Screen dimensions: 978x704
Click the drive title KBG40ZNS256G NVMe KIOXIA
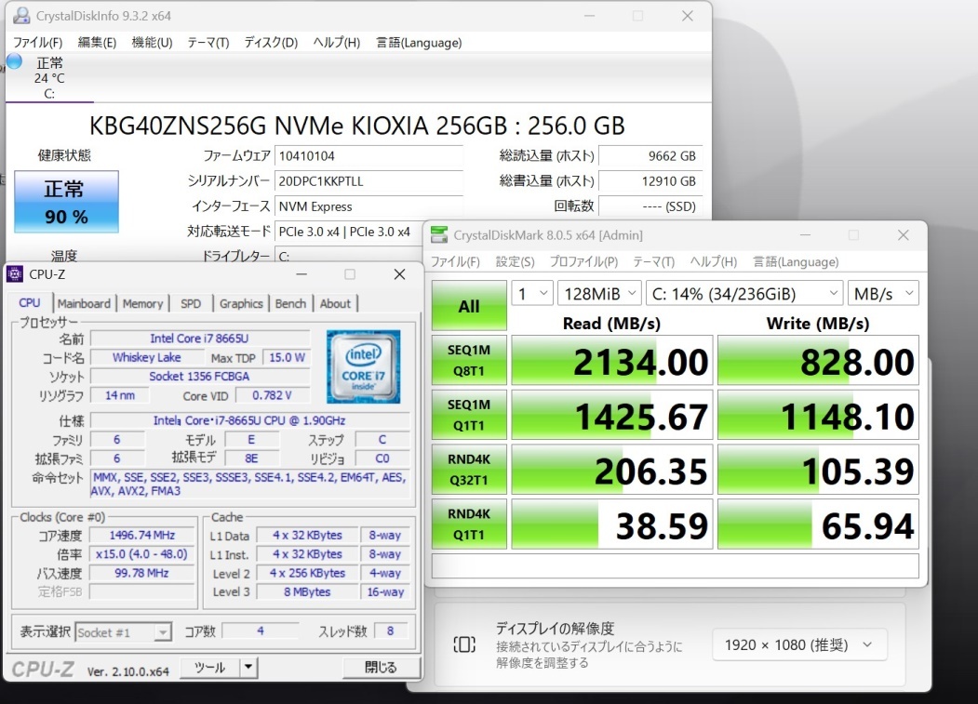click(x=356, y=126)
